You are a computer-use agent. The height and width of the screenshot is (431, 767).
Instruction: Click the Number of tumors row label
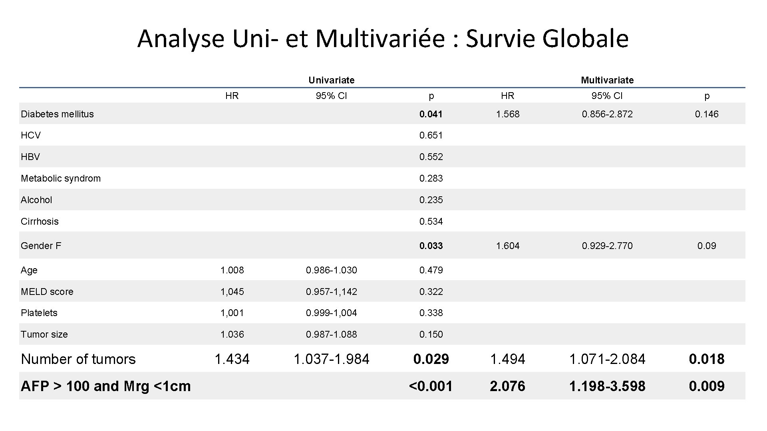click(x=78, y=359)
